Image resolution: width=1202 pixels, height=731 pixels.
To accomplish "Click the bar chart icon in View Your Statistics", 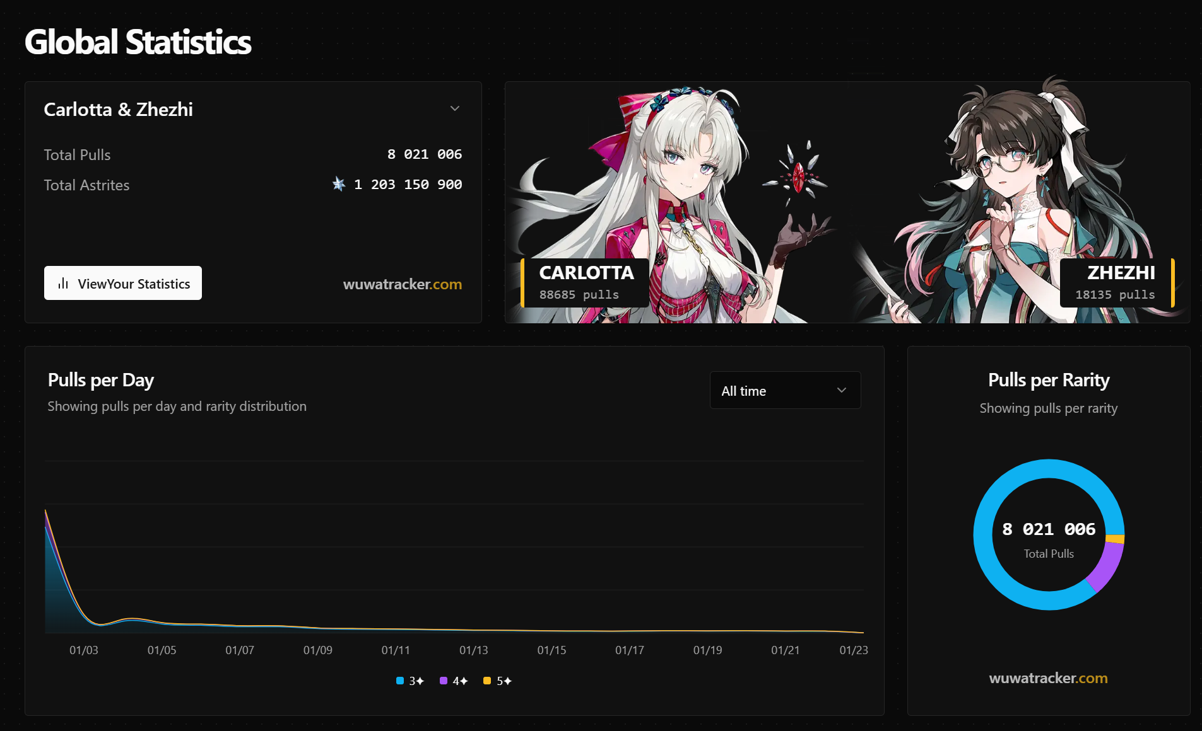I will [x=63, y=284].
